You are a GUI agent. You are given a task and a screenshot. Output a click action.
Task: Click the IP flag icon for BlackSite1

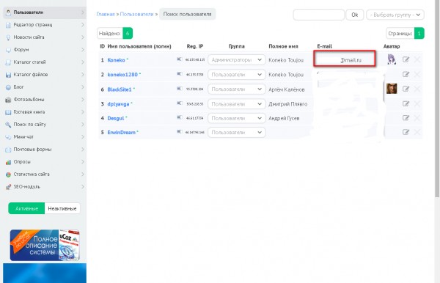[180, 89]
